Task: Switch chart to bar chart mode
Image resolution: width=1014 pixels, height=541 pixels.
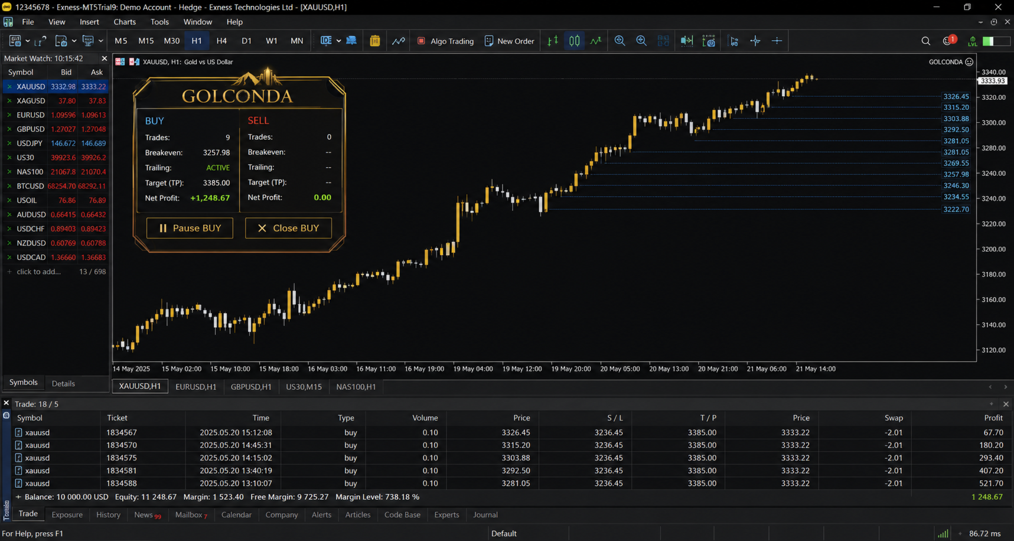Action: [553, 41]
